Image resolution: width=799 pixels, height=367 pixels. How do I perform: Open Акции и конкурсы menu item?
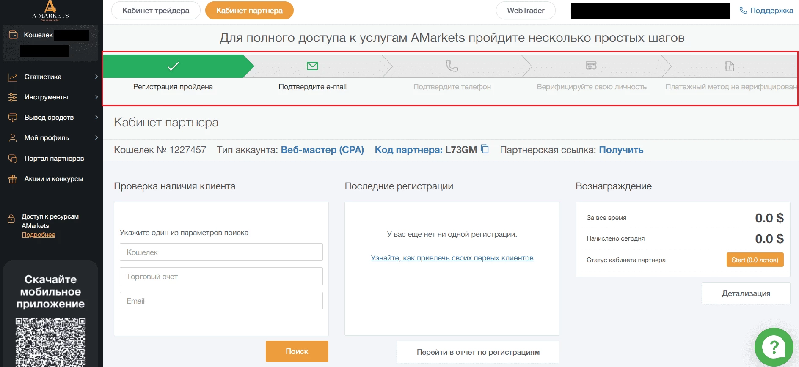click(54, 179)
